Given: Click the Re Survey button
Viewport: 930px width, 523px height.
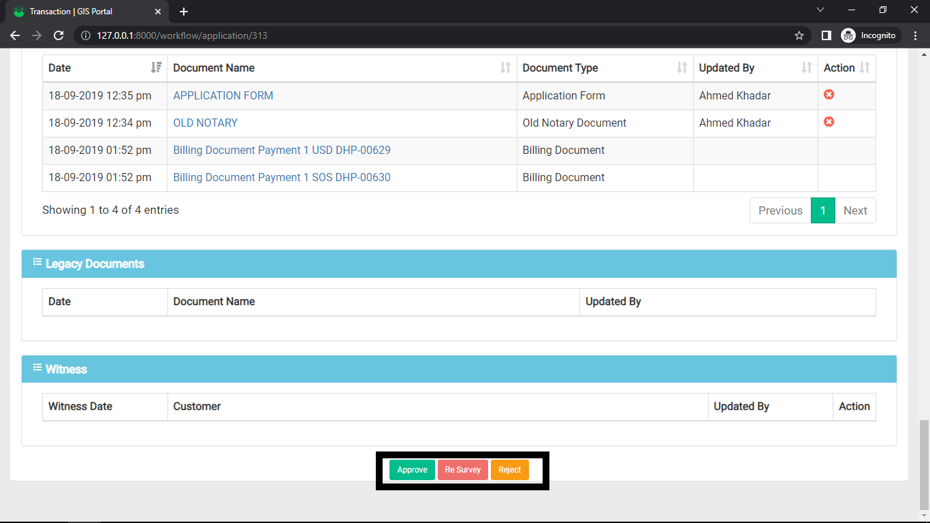Looking at the screenshot, I should pos(463,470).
